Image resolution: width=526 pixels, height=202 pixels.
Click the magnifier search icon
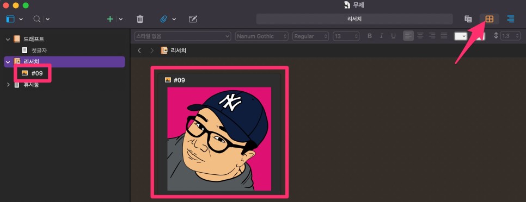pos(37,19)
